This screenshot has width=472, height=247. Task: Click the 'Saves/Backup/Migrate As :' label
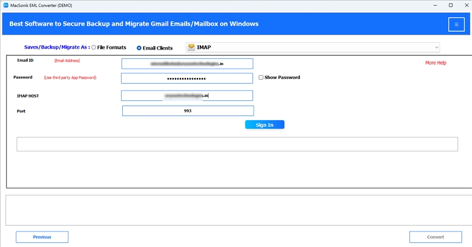tap(57, 47)
